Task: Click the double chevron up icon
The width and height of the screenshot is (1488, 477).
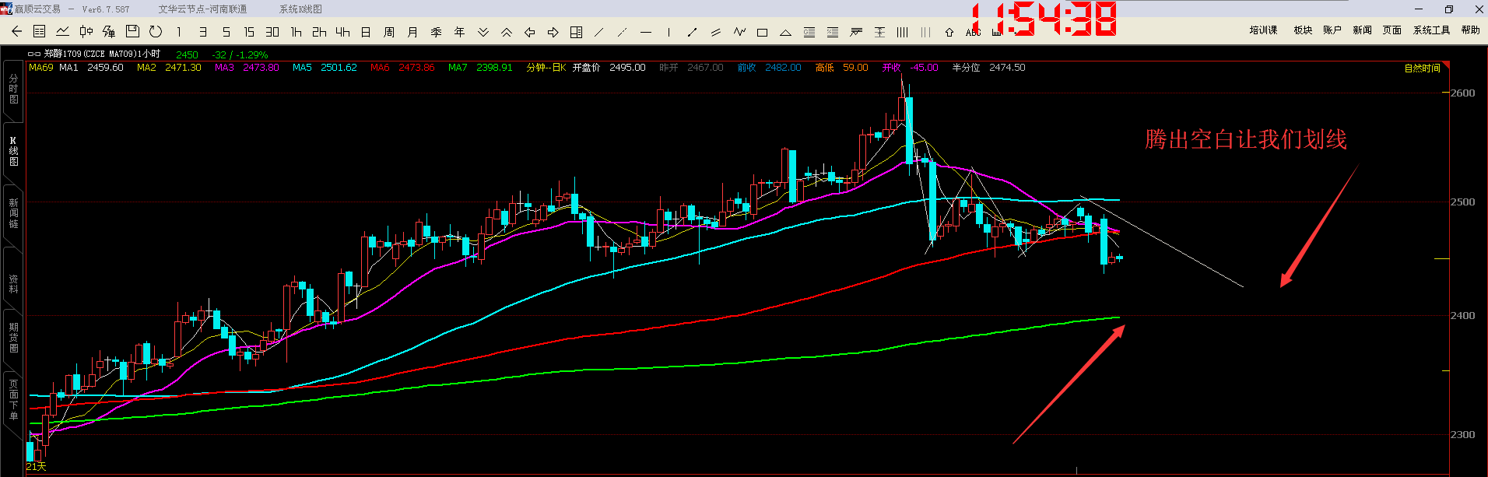Action: 506,32
